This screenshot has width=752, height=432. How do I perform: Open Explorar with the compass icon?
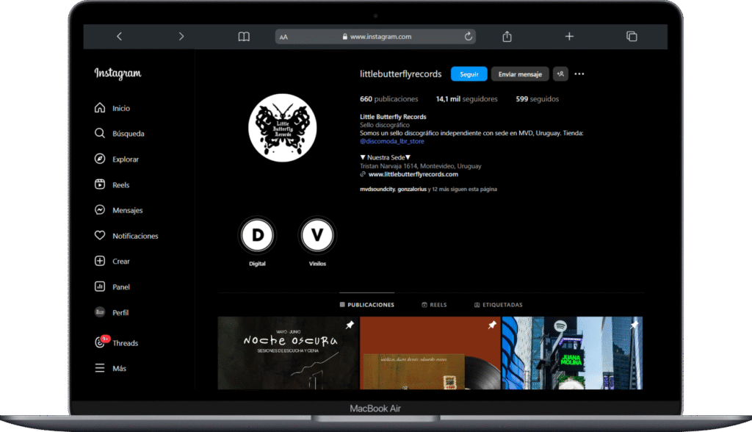pos(100,159)
